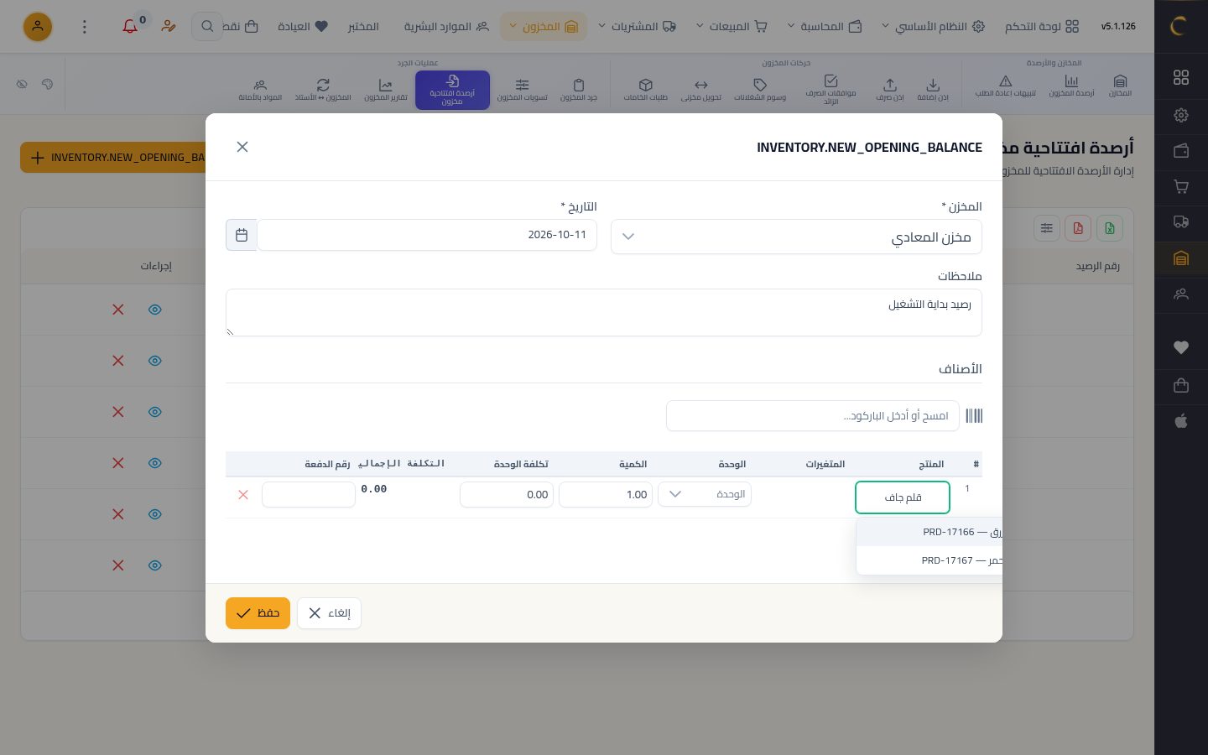Open the الموارد البشرية menu

coord(446,27)
